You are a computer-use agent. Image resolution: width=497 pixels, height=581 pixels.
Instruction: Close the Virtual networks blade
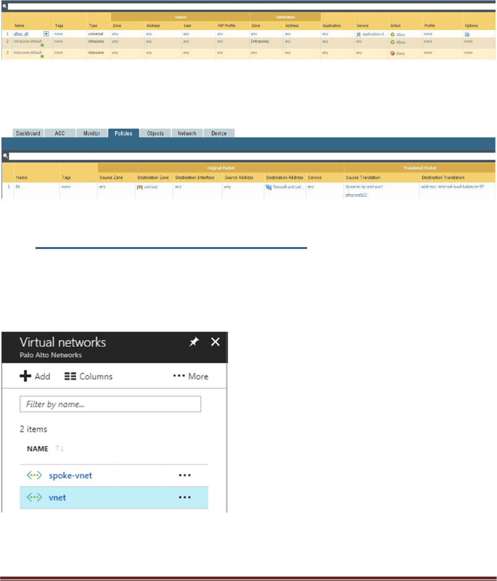pyautogui.click(x=215, y=342)
